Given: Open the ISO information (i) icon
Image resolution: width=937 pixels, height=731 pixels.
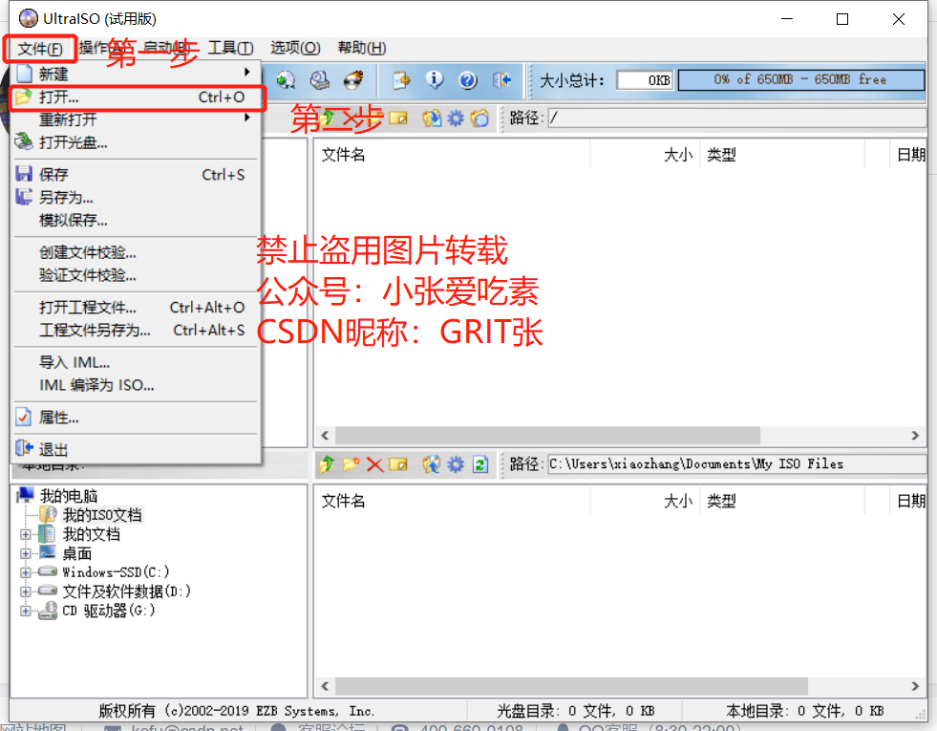Looking at the screenshot, I should [435, 80].
